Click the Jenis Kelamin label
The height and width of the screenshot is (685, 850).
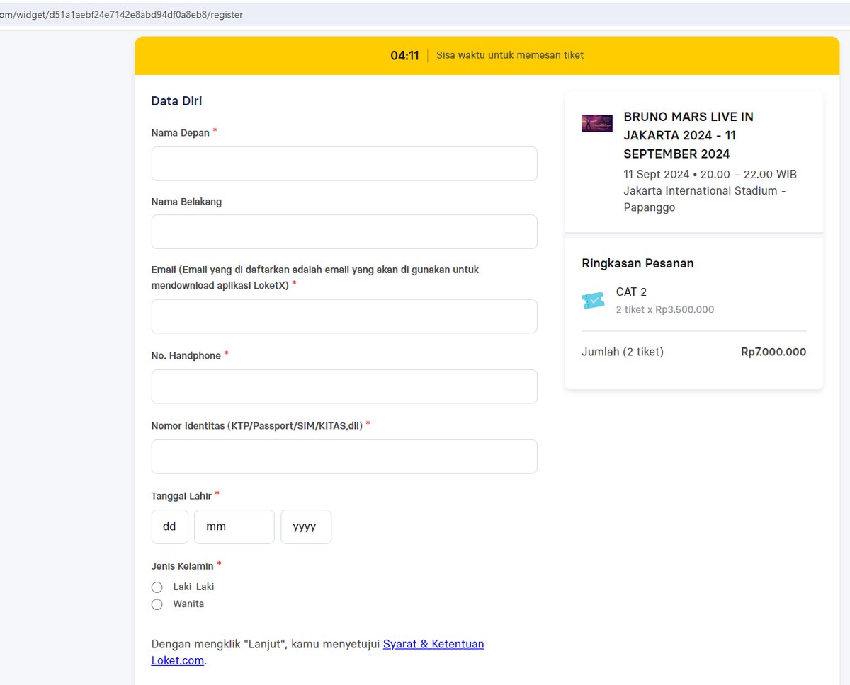tap(182, 566)
